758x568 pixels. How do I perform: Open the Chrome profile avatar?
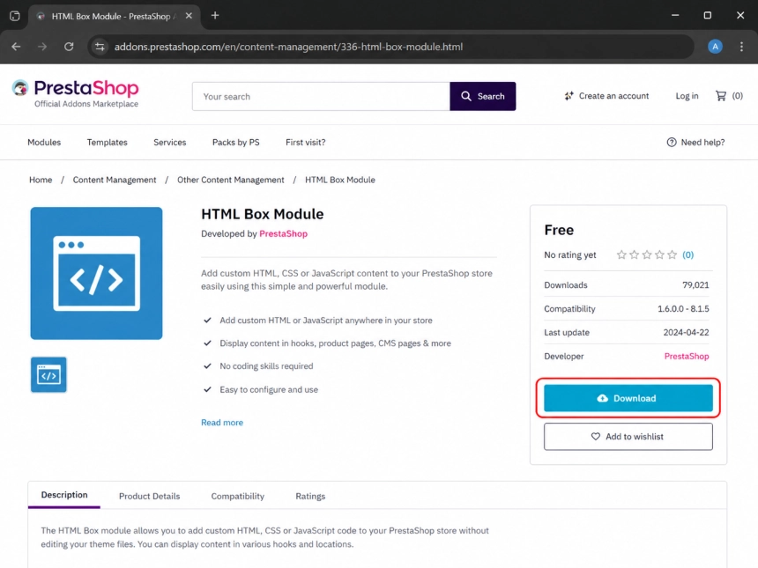(715, 47)
